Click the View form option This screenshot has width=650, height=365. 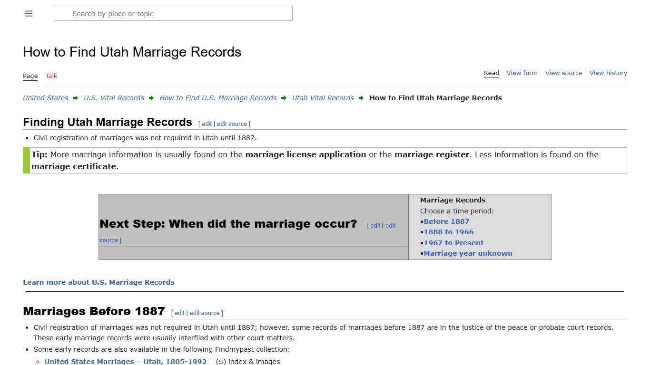(522, 73)
